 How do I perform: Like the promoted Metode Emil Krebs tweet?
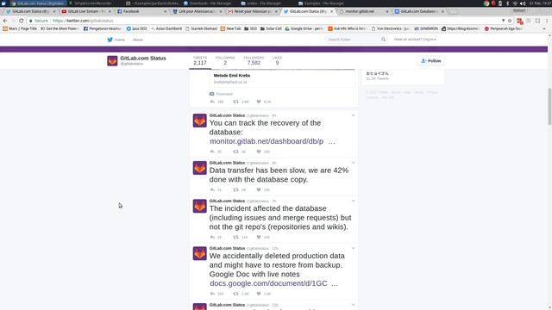259,102
